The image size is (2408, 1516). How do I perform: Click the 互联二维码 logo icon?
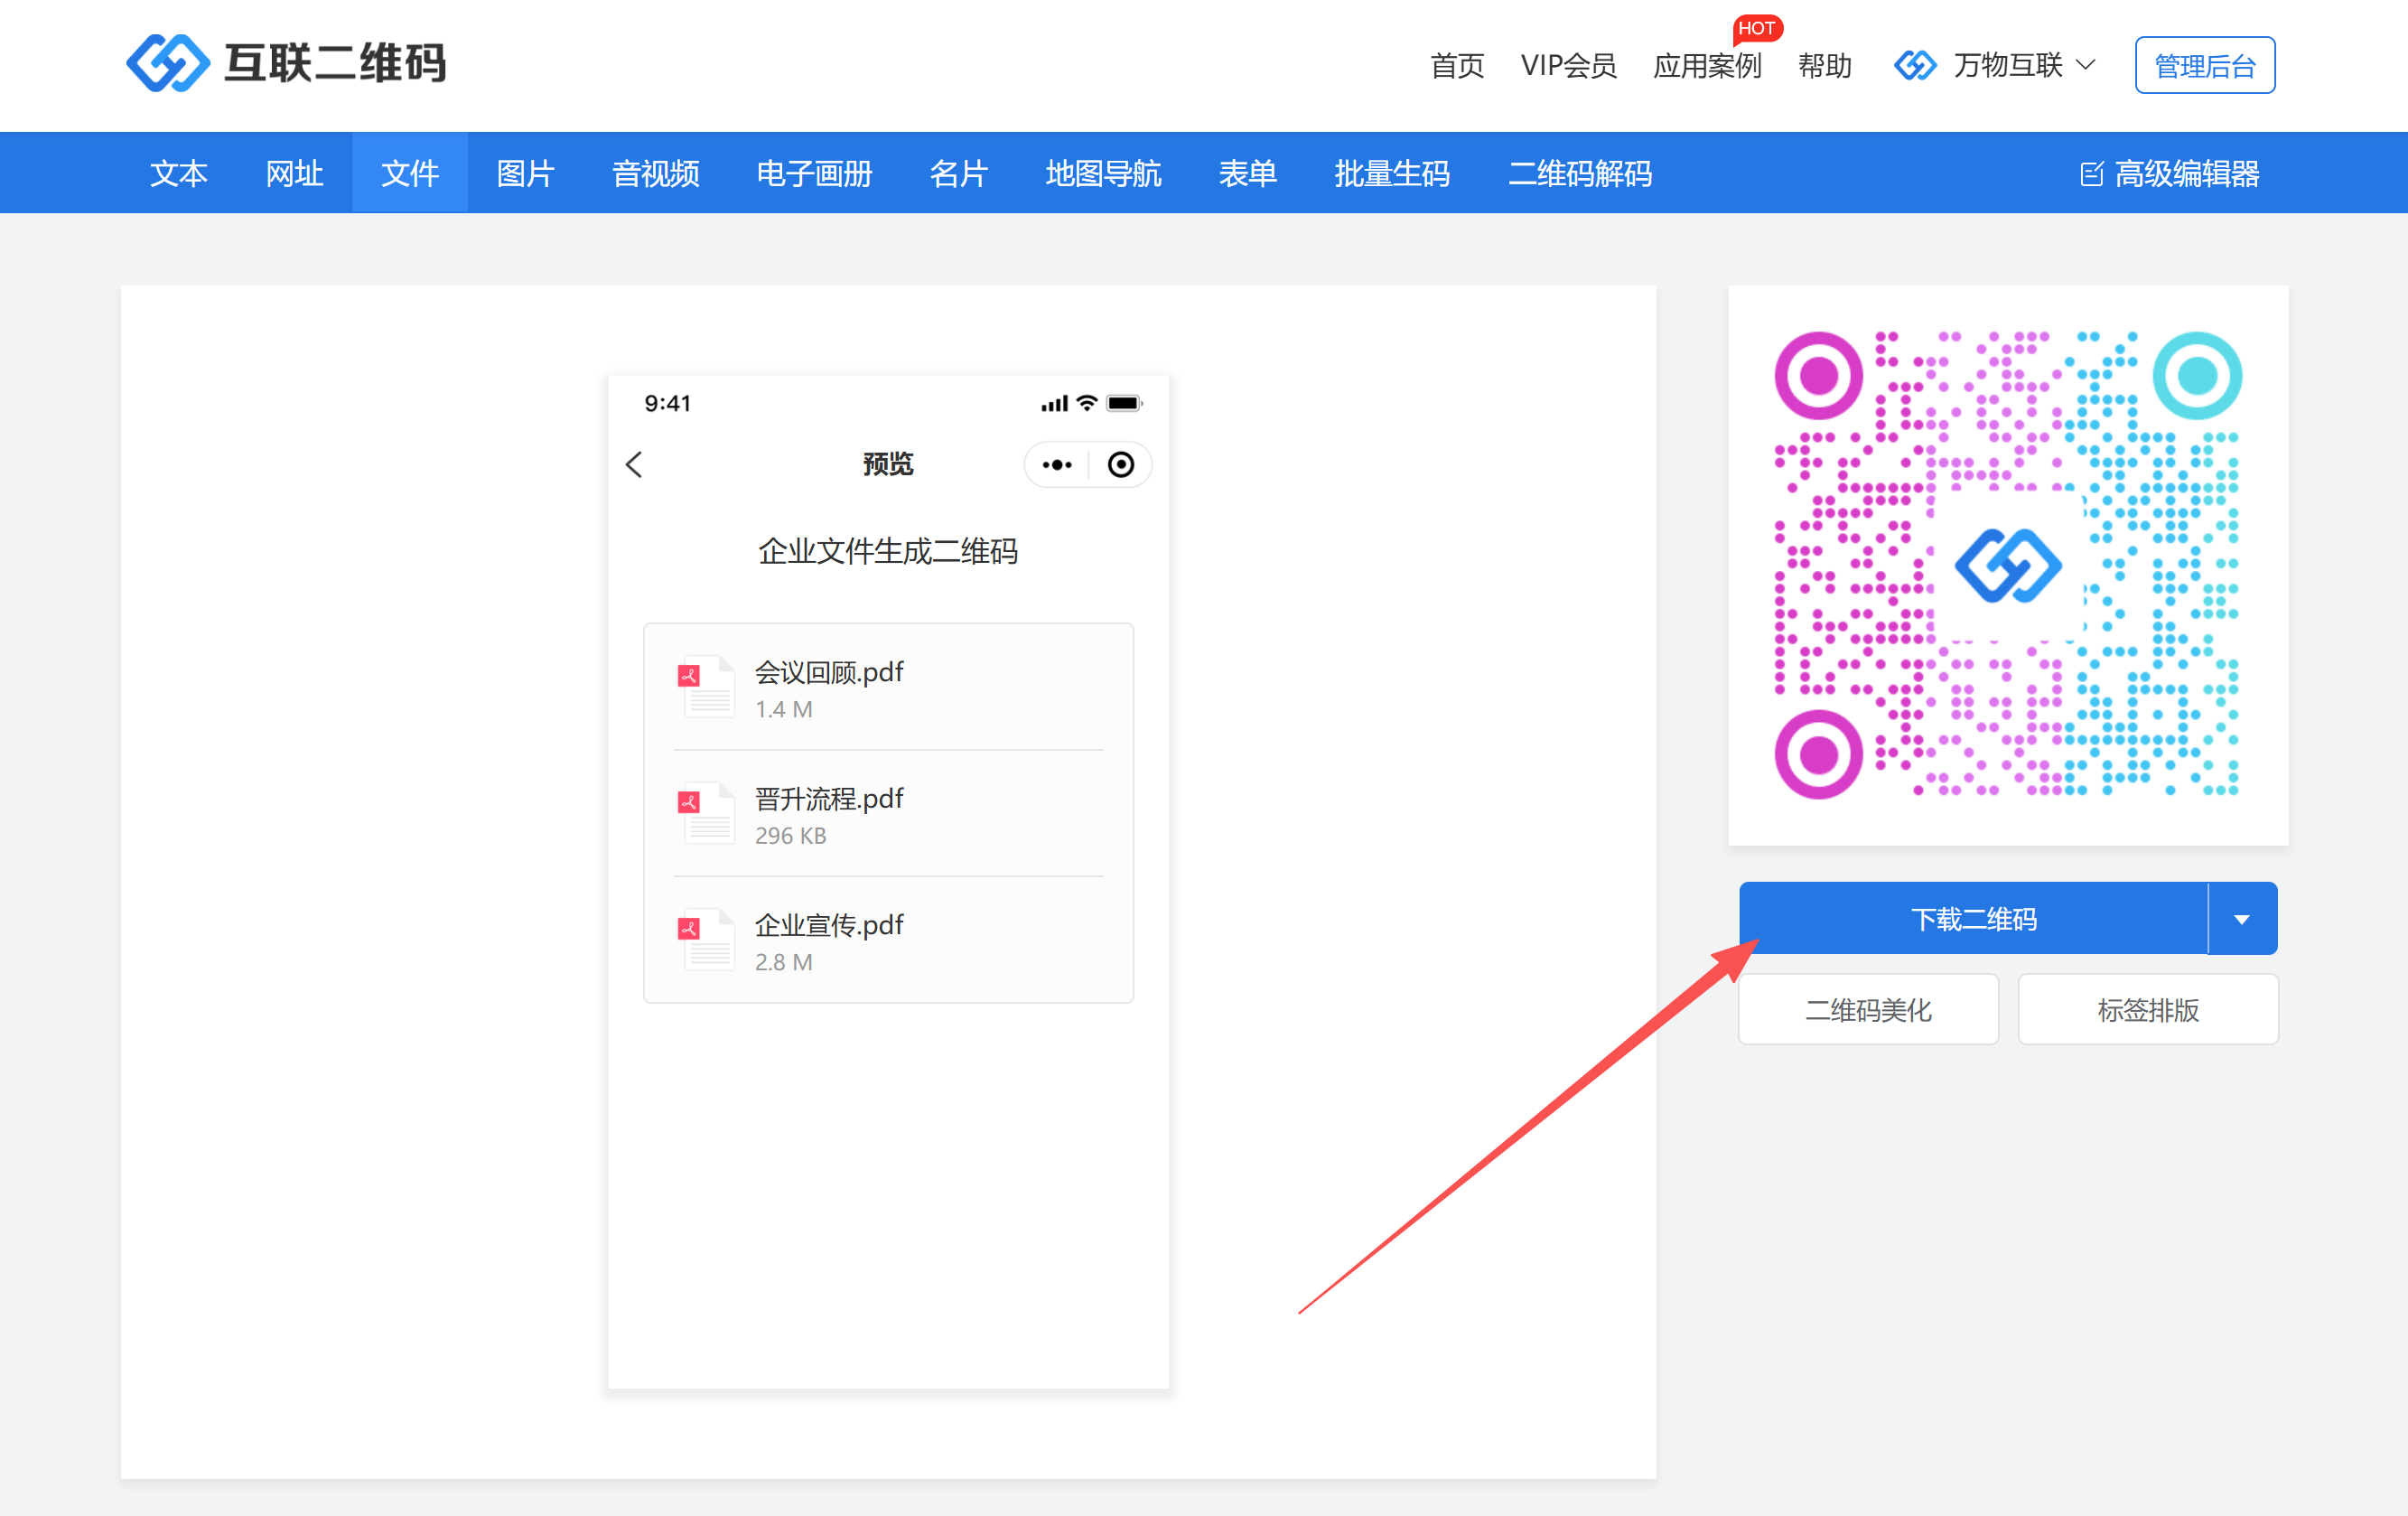(168, 63)
